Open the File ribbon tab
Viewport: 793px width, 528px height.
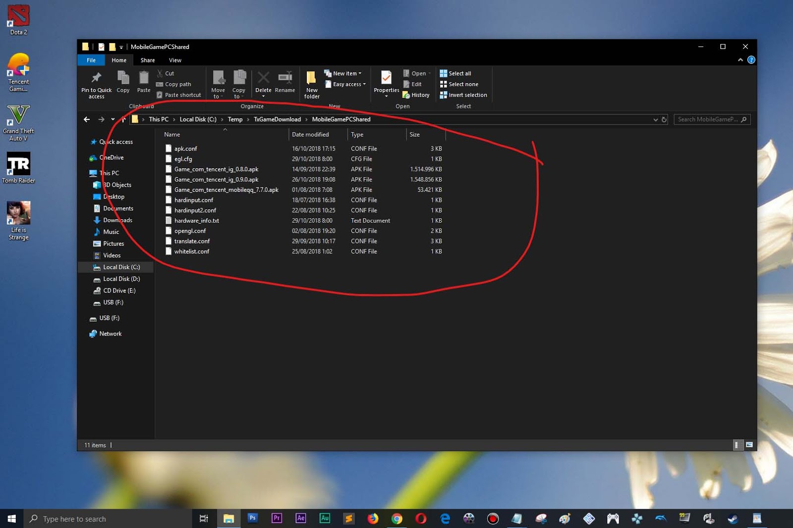(91, 60)
